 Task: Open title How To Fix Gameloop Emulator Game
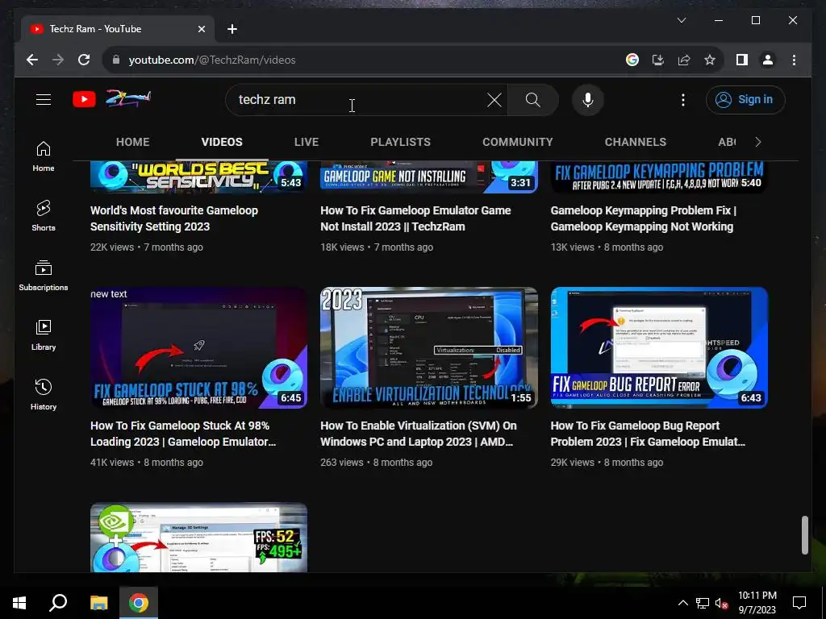click(x=415, y=218)
